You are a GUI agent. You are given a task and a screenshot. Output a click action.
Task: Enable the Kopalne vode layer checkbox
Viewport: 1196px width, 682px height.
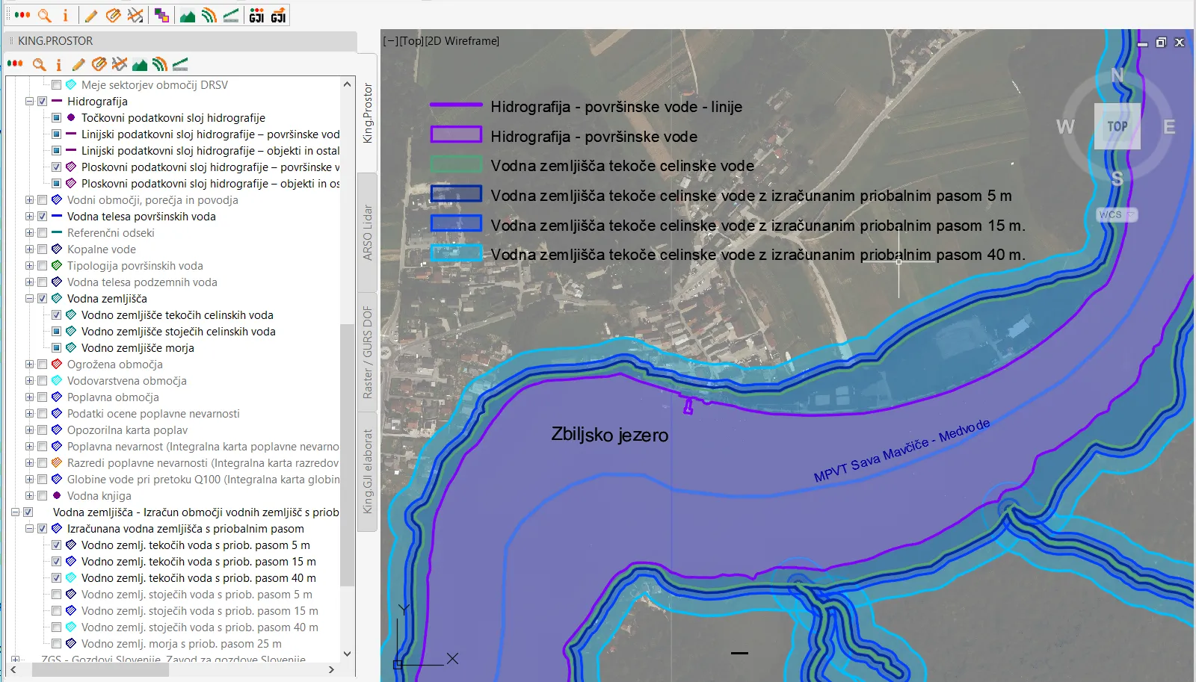point(43,249)
